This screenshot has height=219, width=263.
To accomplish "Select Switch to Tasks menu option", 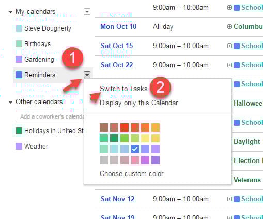I will (x=123, y=89).
